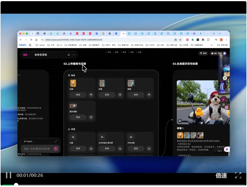The width and height of the screenshot is (247, 187).
Task: Open the 20 credits PRO badge
Action: (216, 53)
